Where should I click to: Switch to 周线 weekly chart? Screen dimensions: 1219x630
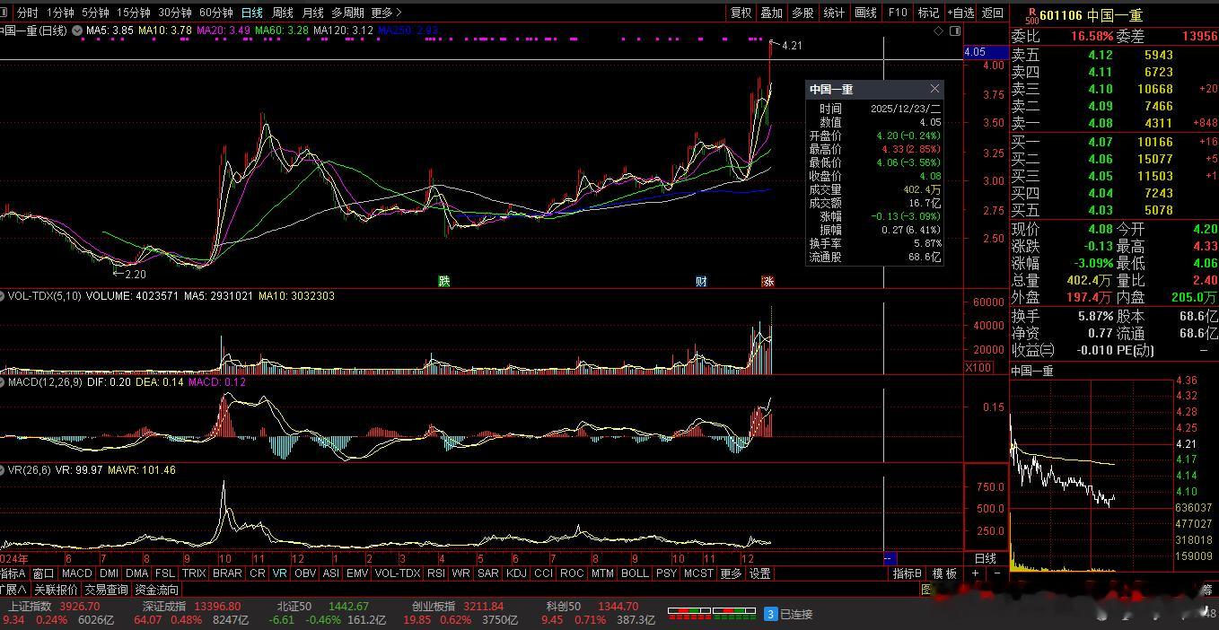[282, 13]
